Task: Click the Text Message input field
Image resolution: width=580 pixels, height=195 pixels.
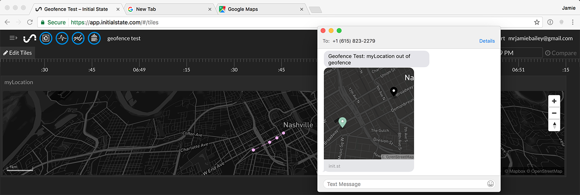Action: tap(403, 184)
